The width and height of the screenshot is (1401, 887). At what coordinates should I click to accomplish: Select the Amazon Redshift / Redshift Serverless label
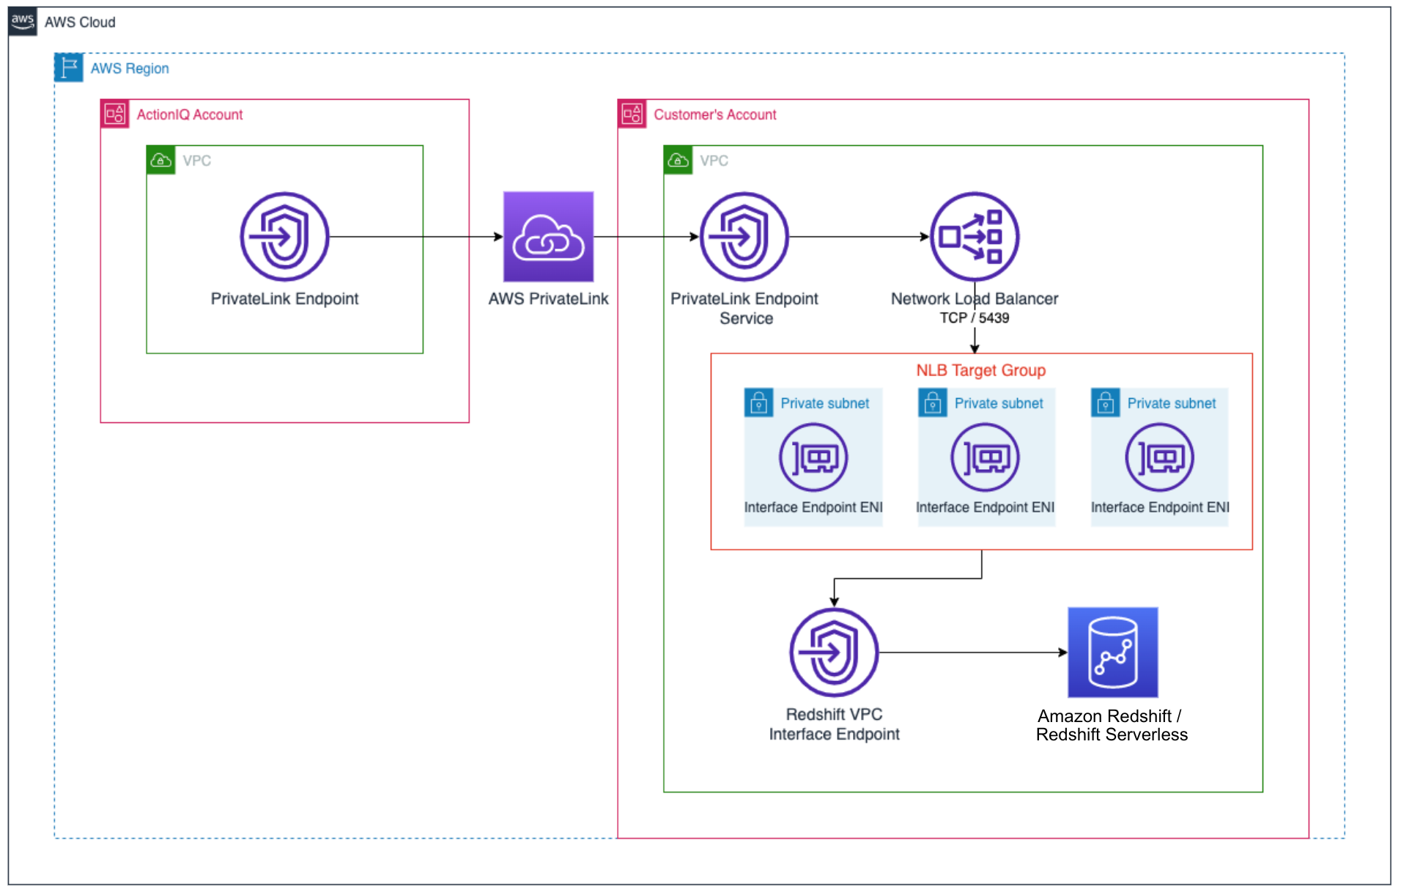[1111, 726]
